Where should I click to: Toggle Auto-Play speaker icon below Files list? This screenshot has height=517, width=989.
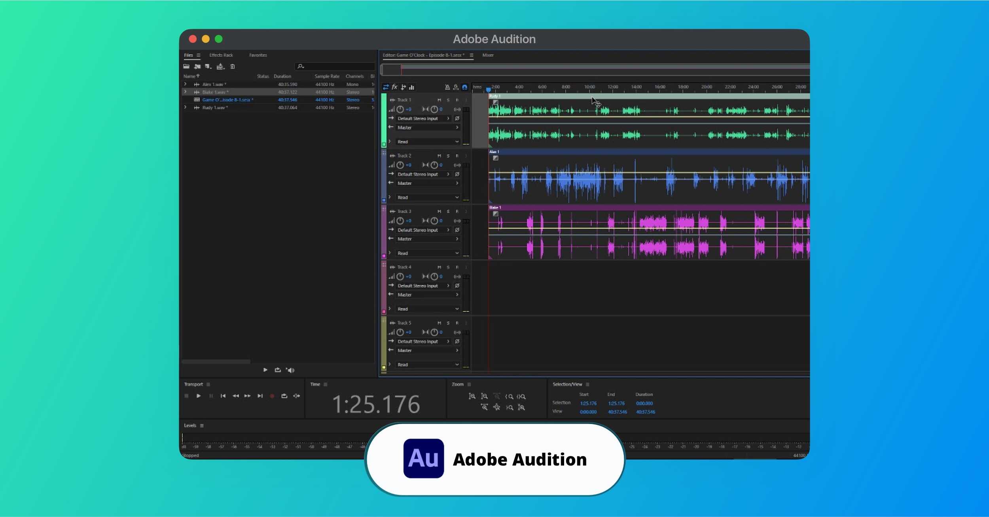pyautogui.click(x=291, y=370)
